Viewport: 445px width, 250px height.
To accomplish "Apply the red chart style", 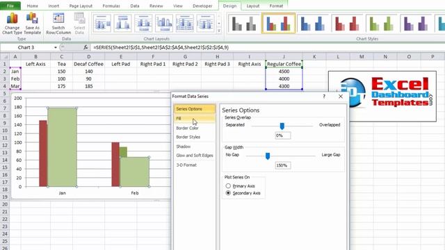I will (347, 23).
